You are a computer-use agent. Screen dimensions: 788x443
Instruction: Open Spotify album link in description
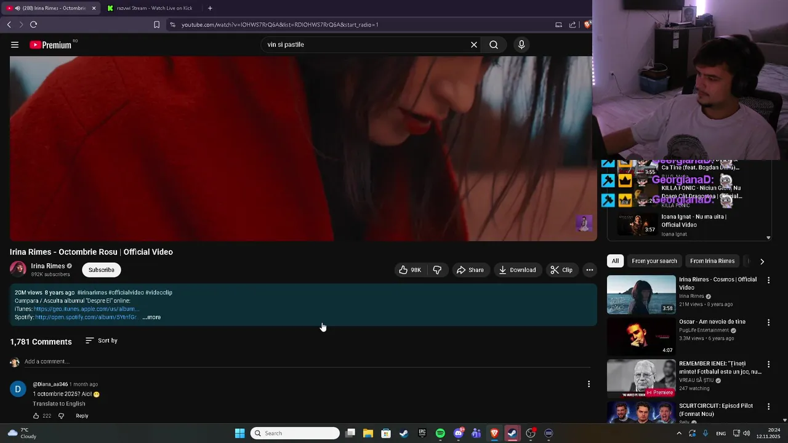[x=87, y=317]
